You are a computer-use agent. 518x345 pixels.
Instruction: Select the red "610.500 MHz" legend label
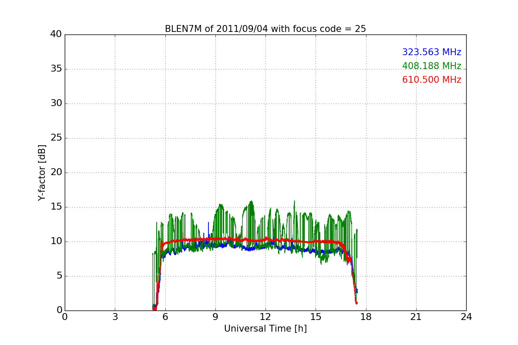432,80
